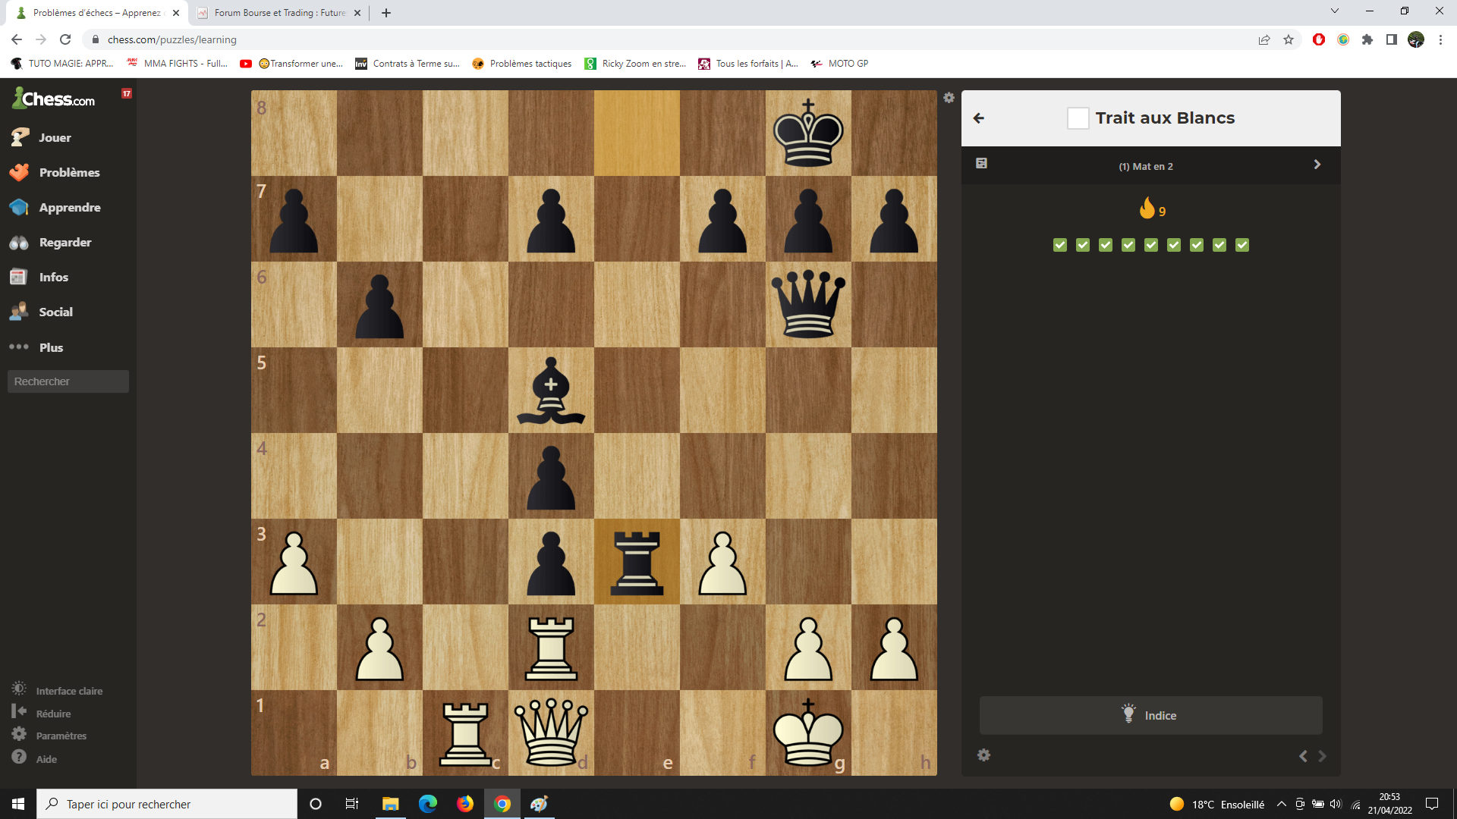Viewport: 1457px width, 819px height.
Task: Expand the Plus menu in sidebar
Action: pyautogui.click(x=50, y=347)
